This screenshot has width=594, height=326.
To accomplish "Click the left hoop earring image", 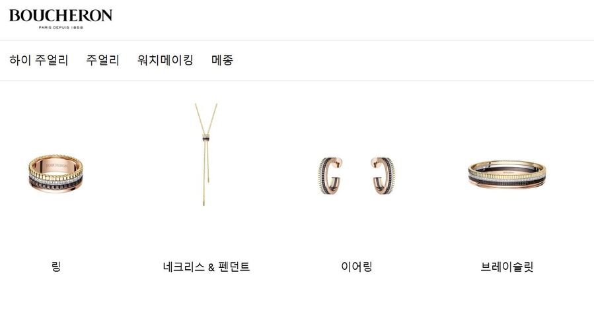I will [x=330, y=176].
